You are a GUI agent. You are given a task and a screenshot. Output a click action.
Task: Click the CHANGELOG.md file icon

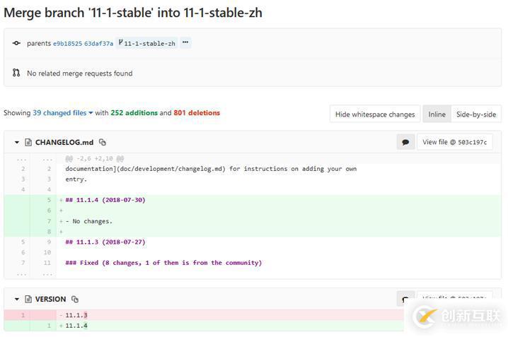28,143
